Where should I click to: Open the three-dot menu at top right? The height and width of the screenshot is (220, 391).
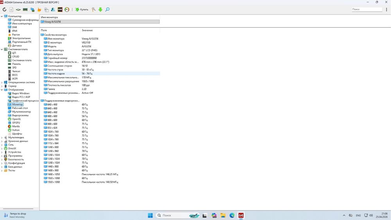[x=387, y=9]
